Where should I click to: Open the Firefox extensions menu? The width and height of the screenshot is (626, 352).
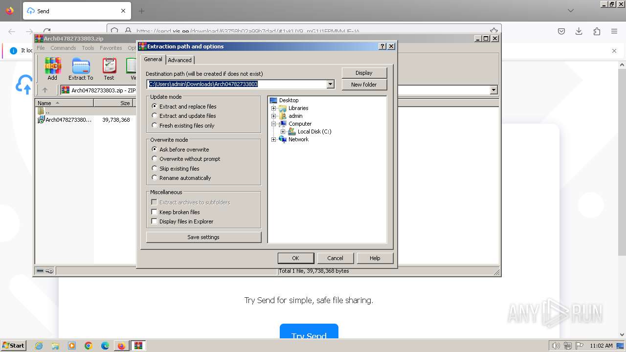[597, 31]
